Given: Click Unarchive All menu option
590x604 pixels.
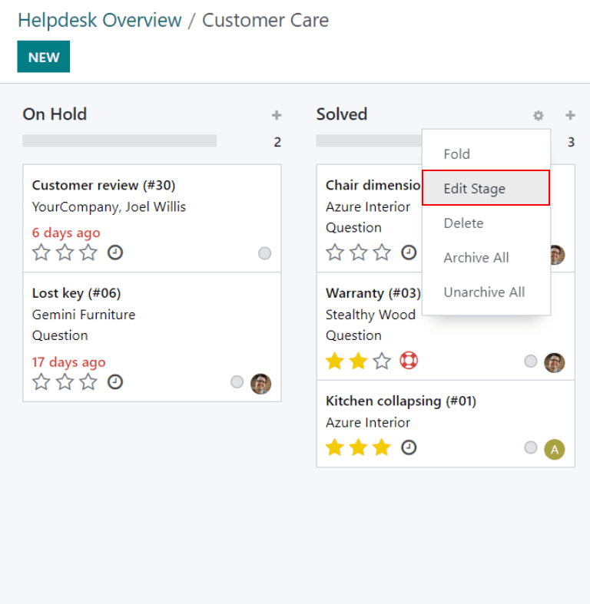Looking at the screenshot, I should (x=484, y=292).
